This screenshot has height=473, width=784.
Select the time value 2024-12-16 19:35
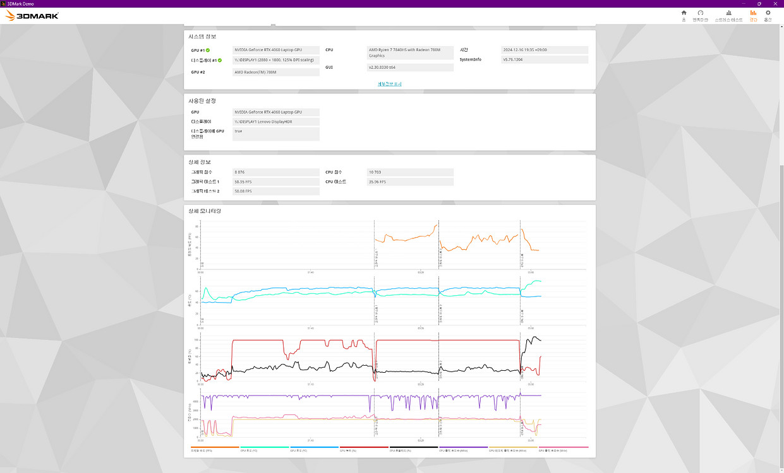click(x=545, y=50)
